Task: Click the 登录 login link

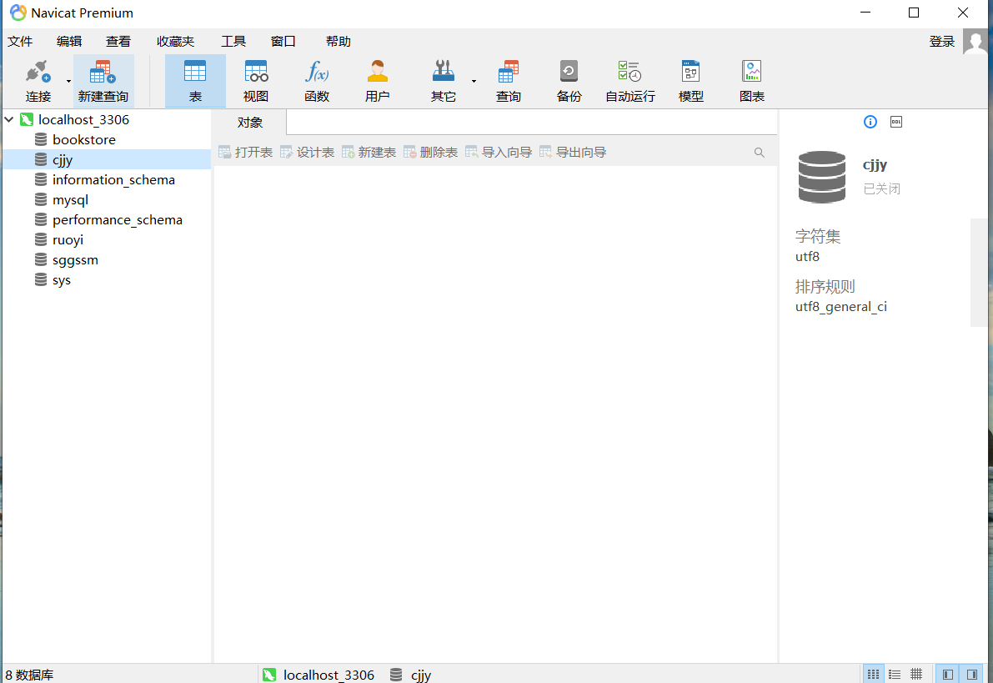Action: [x=941, y=41]
